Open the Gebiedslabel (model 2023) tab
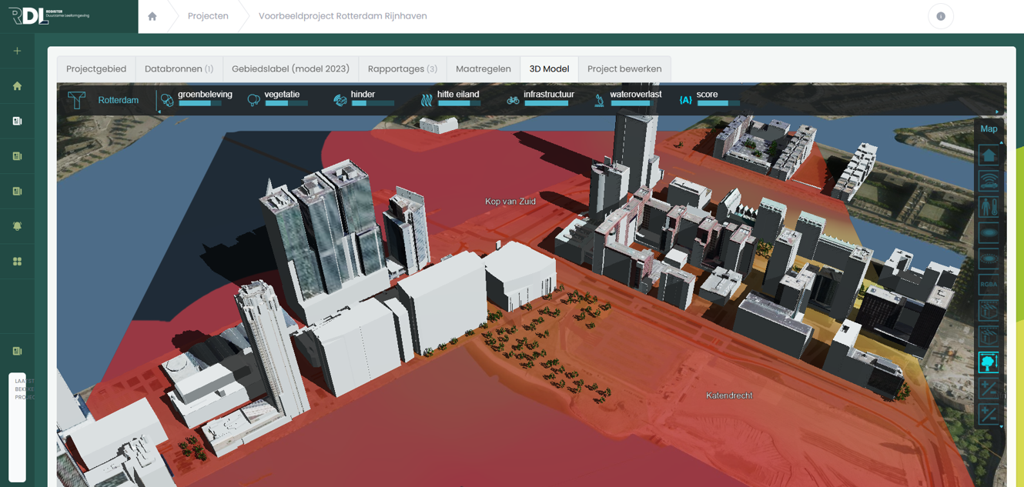The width and height of the screenshot is (1024, 487). click(290, 69)
